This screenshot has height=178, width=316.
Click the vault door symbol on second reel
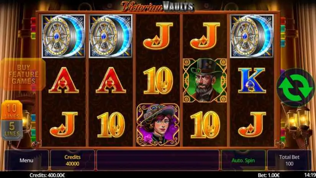(x=111, y=36)
